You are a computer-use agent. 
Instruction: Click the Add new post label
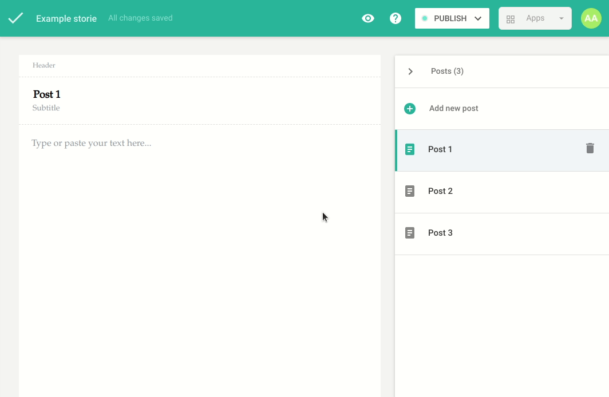tap(453, 109)
